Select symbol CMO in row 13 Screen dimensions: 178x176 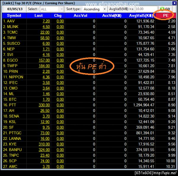click(13, 88)
